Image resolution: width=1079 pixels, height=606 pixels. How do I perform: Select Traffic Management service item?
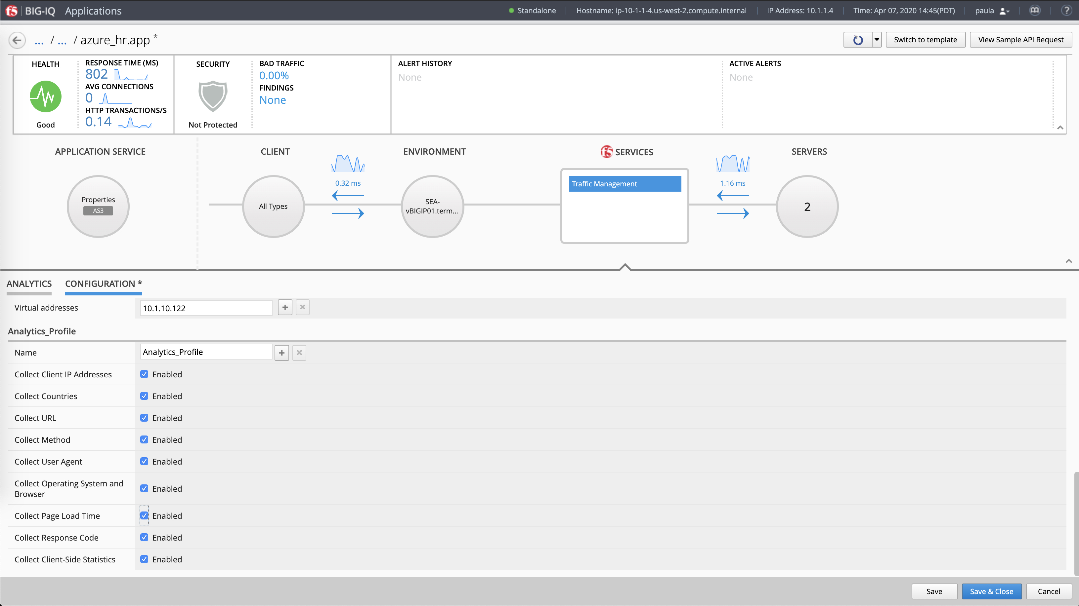tap(625, 184)
